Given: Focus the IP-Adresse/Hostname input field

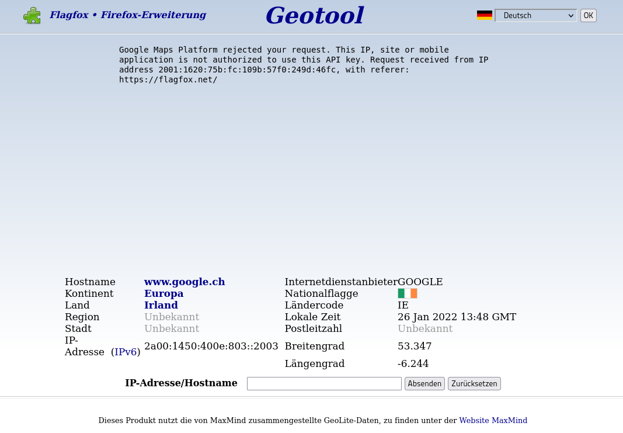Looking at the screenshot, I should pos(324,384).
